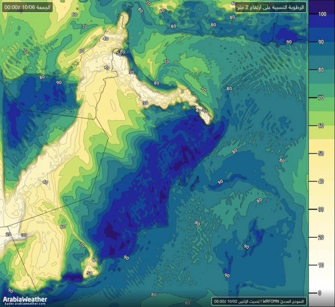The image size is (335, 307).
Task: Select the 70 value on the color legend
Action: coord(322,97)
